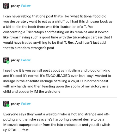Open p4nsy username on the first post
Viewport: 117px width, 134px height.
[15, 6]
